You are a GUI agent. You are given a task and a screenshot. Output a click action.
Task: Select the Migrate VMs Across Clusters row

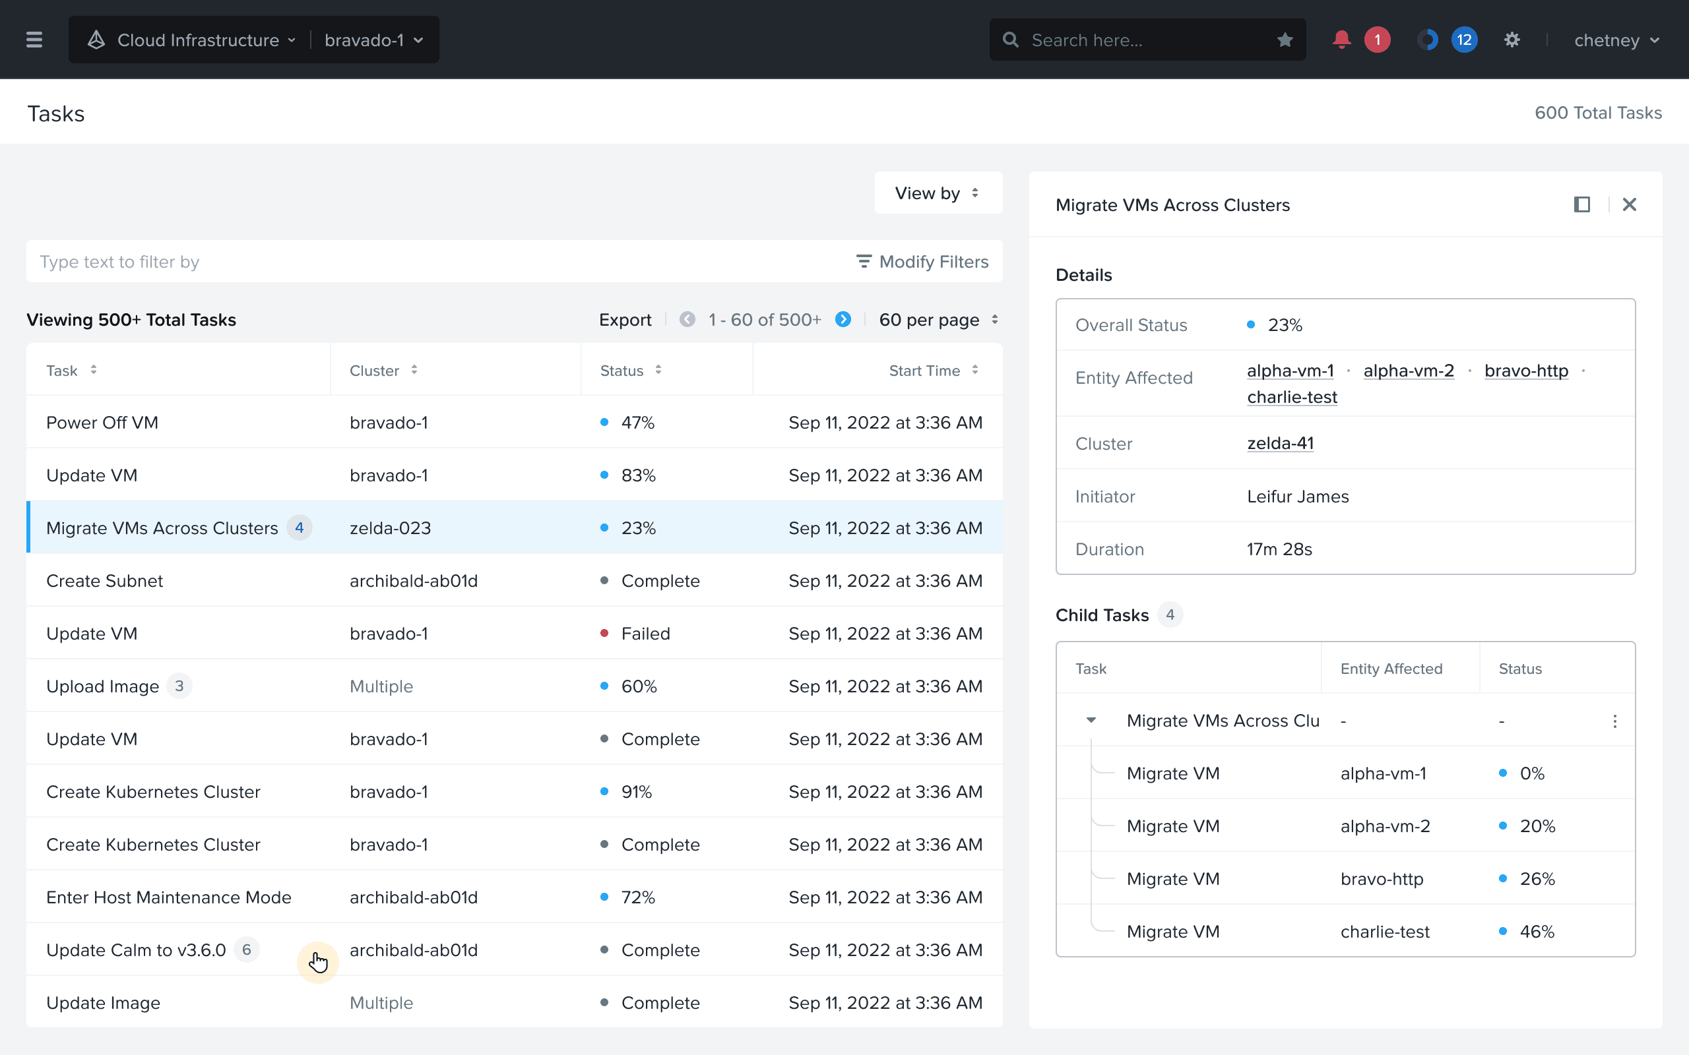tap(515, 527)
